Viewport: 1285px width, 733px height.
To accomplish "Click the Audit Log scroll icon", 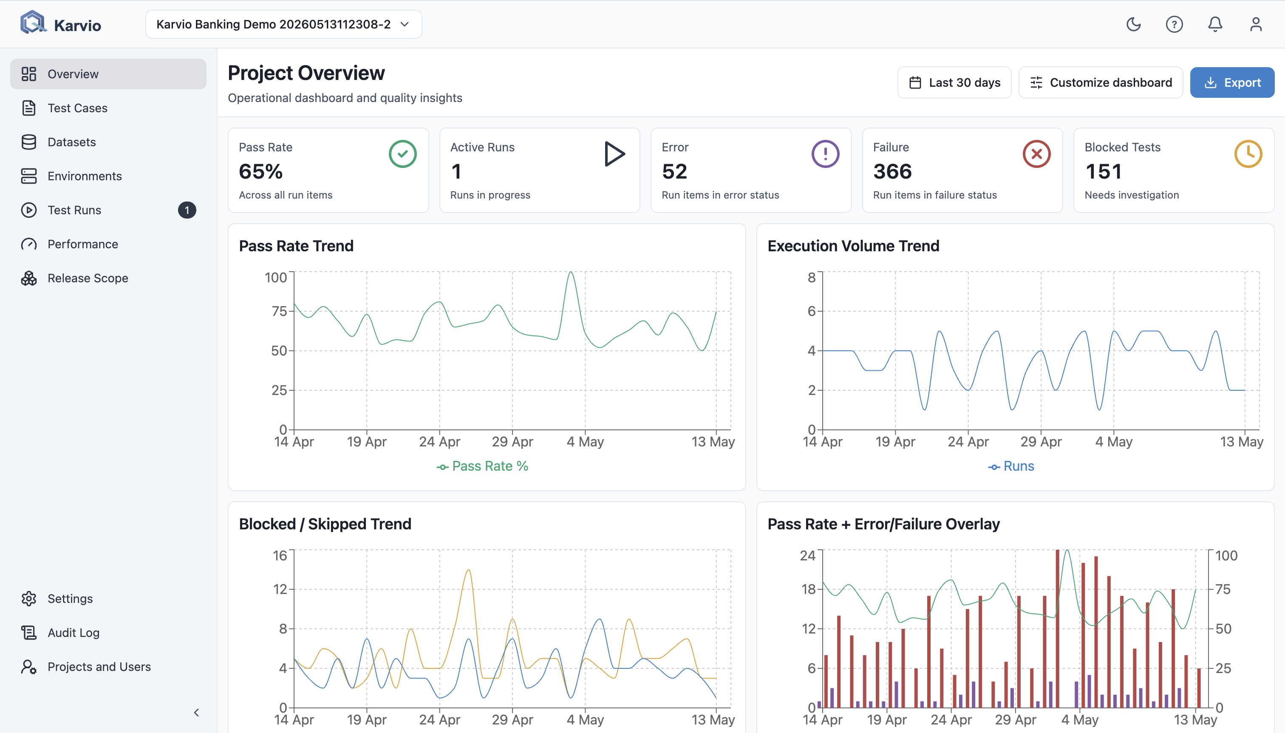I will (28, 632).
